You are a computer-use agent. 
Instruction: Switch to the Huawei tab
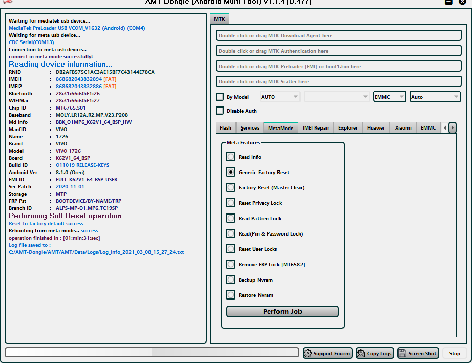376,128
